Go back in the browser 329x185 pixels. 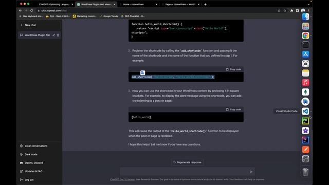click(x=21, y=10)
